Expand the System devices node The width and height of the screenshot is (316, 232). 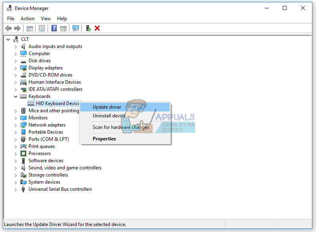click(x=16, y=182)
